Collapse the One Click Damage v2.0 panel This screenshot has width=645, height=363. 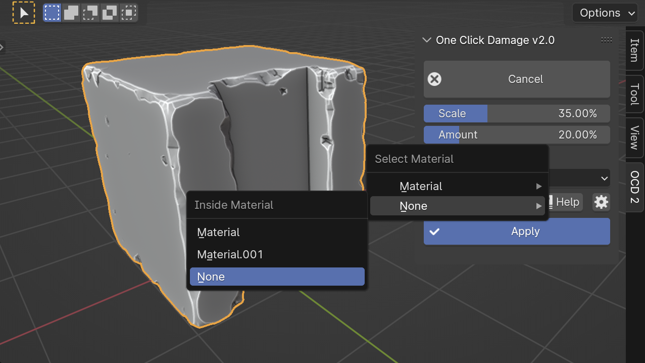tap(427, 40)
